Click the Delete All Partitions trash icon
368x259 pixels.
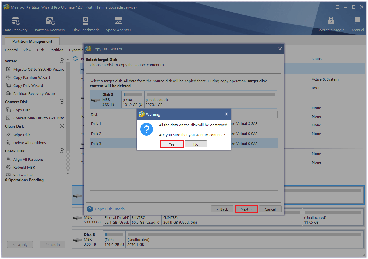(8, 143)
